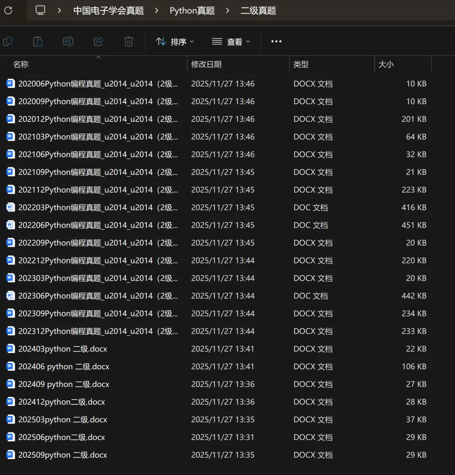
Task: Select file 202406 python 二级.docx
Action: point(64,367)
